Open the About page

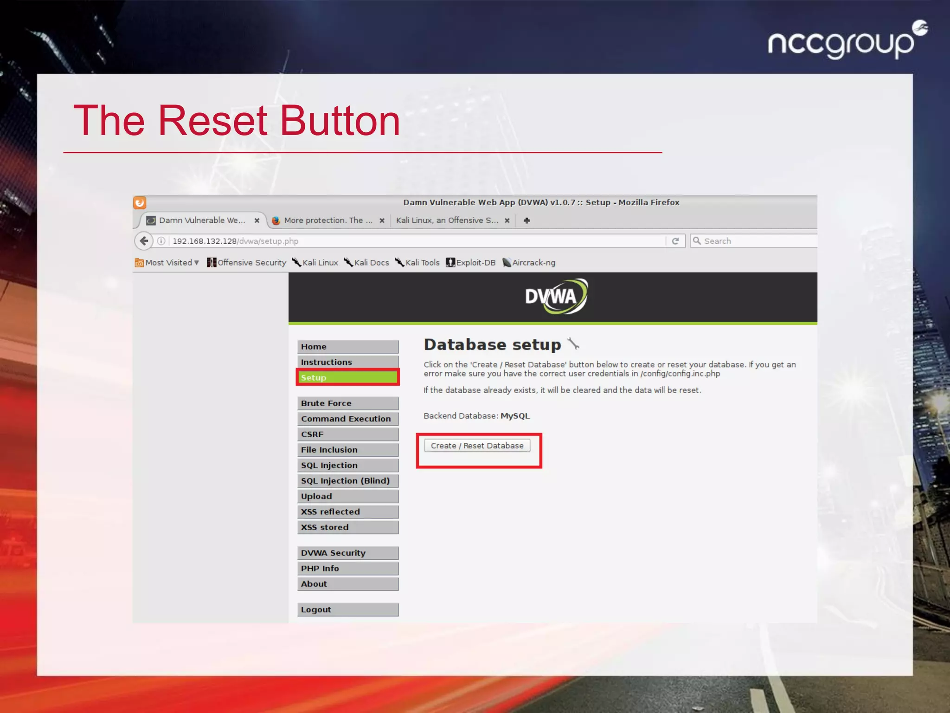pos(348,584)
